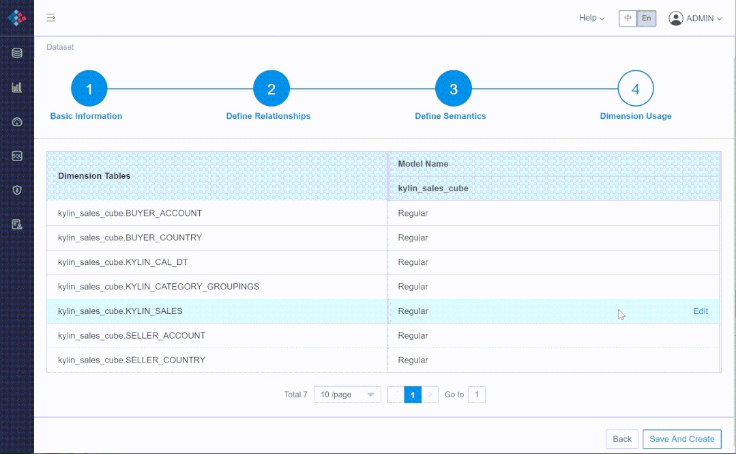This screenshot has height=454, width=736.
Task: Go to step 2 Define Relationships
Action: pyautogui.click(x=271, y=88)
